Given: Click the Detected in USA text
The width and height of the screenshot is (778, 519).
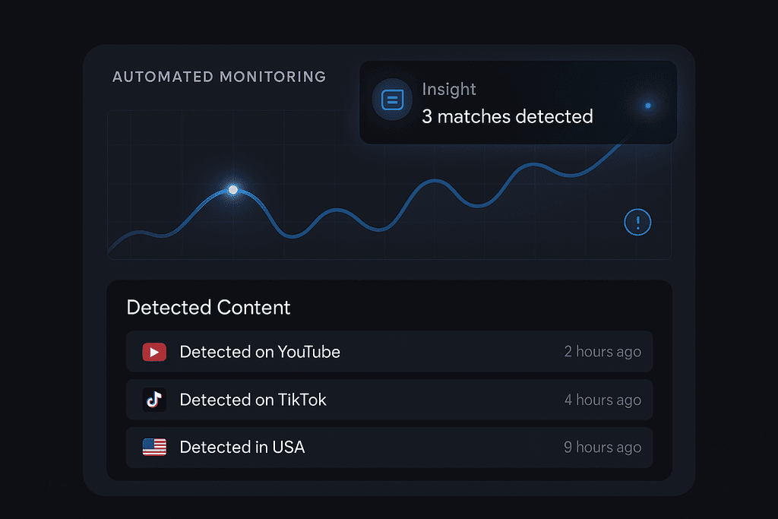Looking at the screenshot, I should pyautogui.click(x=242, y=448).
